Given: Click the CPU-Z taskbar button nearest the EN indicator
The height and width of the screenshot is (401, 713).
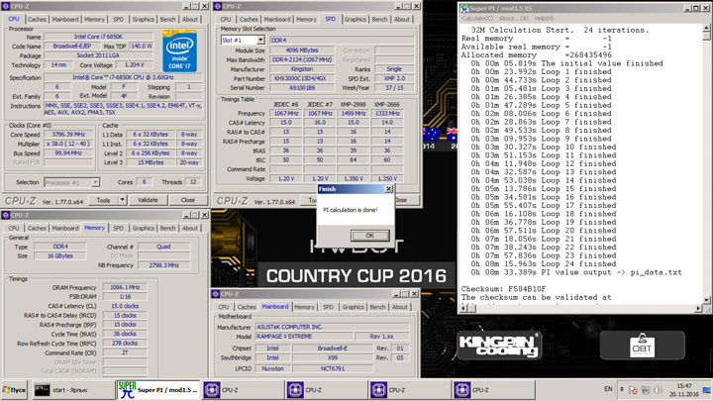Looking at the screenshot, I should [494, 390].
